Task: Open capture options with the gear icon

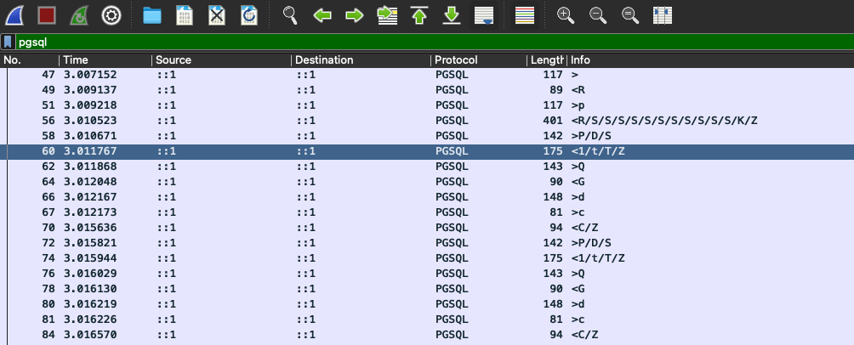Action: pos(111,14)
